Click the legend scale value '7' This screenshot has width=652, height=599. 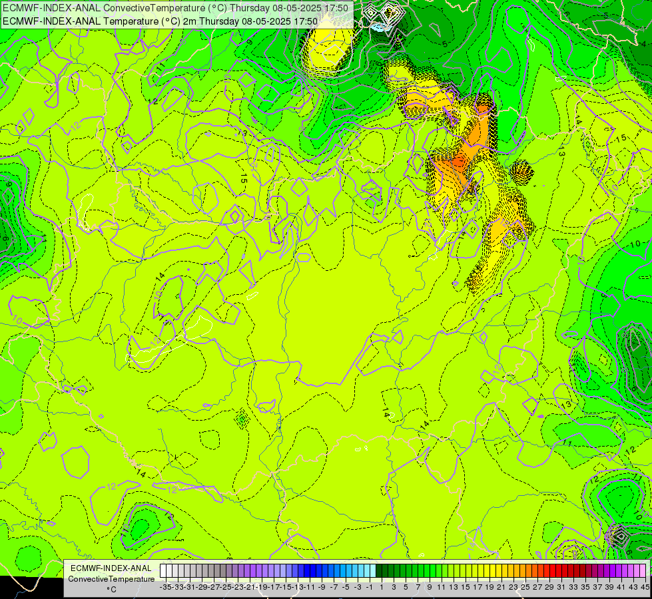tap(418, 588)
